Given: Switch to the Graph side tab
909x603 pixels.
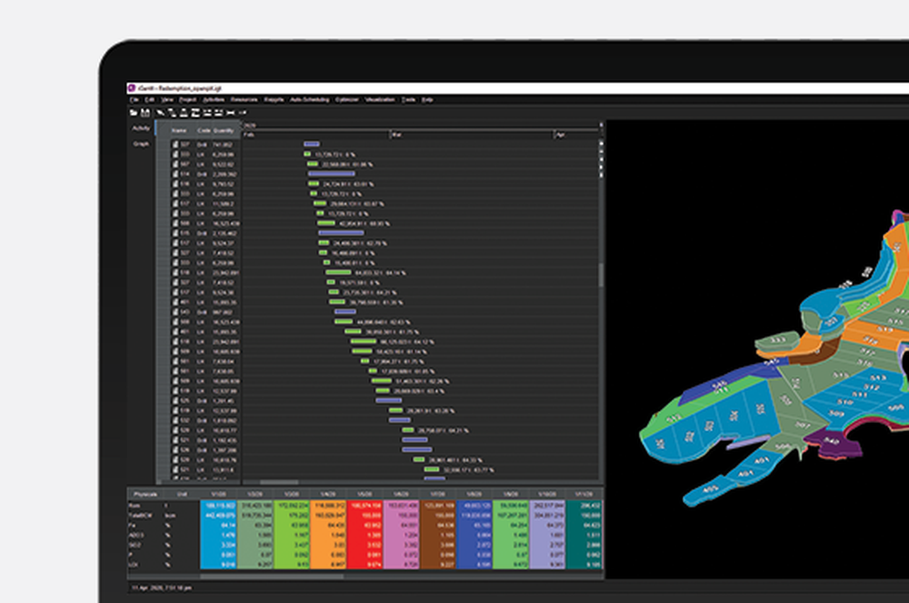Looking at the screenshot, I should 141,144.
